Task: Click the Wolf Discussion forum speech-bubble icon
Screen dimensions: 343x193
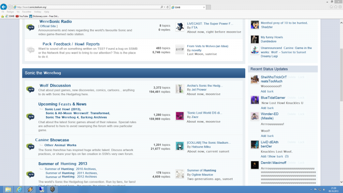Action: pyautogui.click(x=30, y=90)
